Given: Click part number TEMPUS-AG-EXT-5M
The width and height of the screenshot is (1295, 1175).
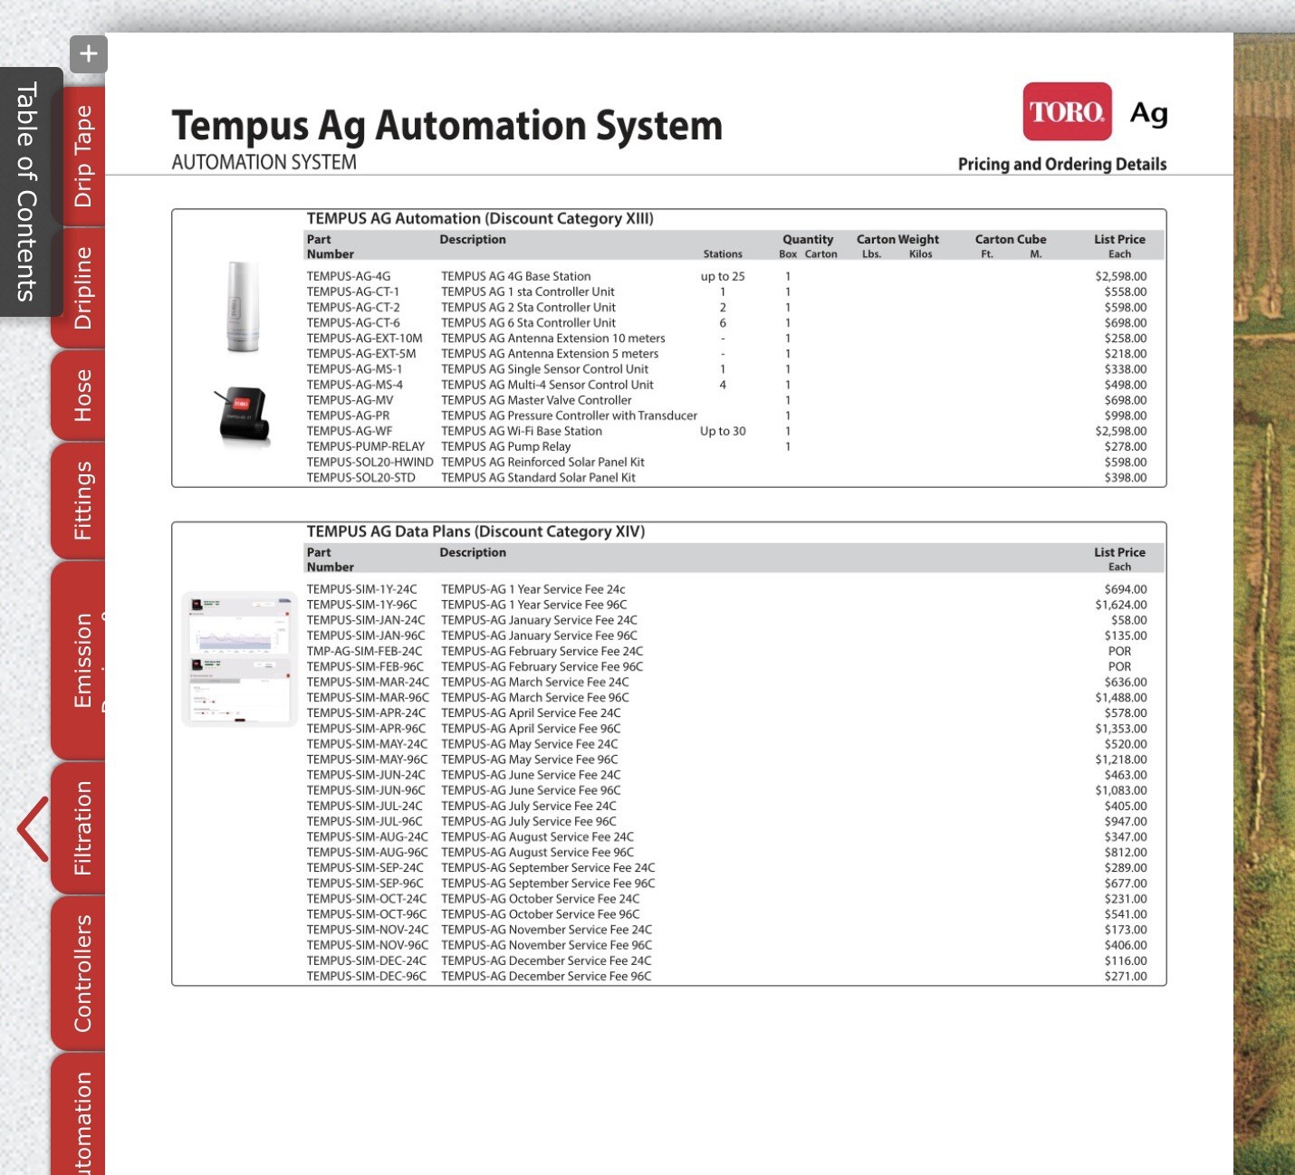Looking at the screenshot, I should coord(361,354).
